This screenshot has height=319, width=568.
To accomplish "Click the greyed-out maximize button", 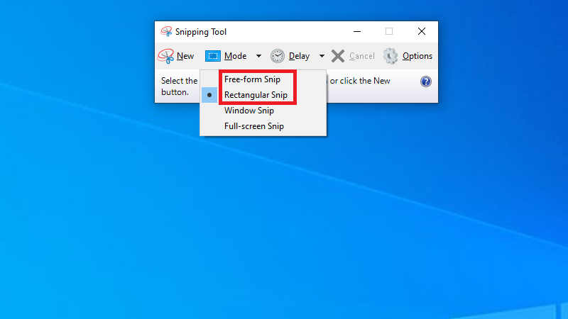I will tap(389, 32).
